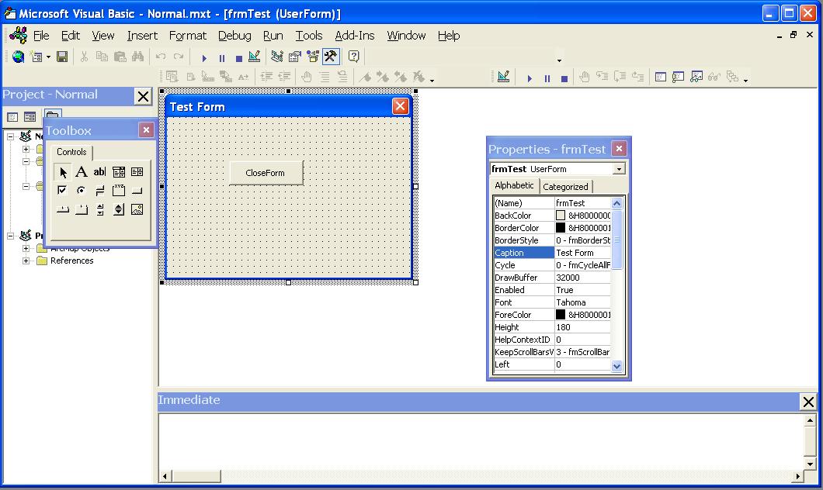This screenshot has height=490, width=823.
Task: Choose the Select Objects arrow in Toolbox
Action: click(62, 172)
